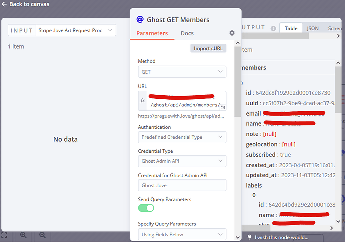Click I wish this node would... link
This screenshot has height=242, width=345.
tap(281, 237)
